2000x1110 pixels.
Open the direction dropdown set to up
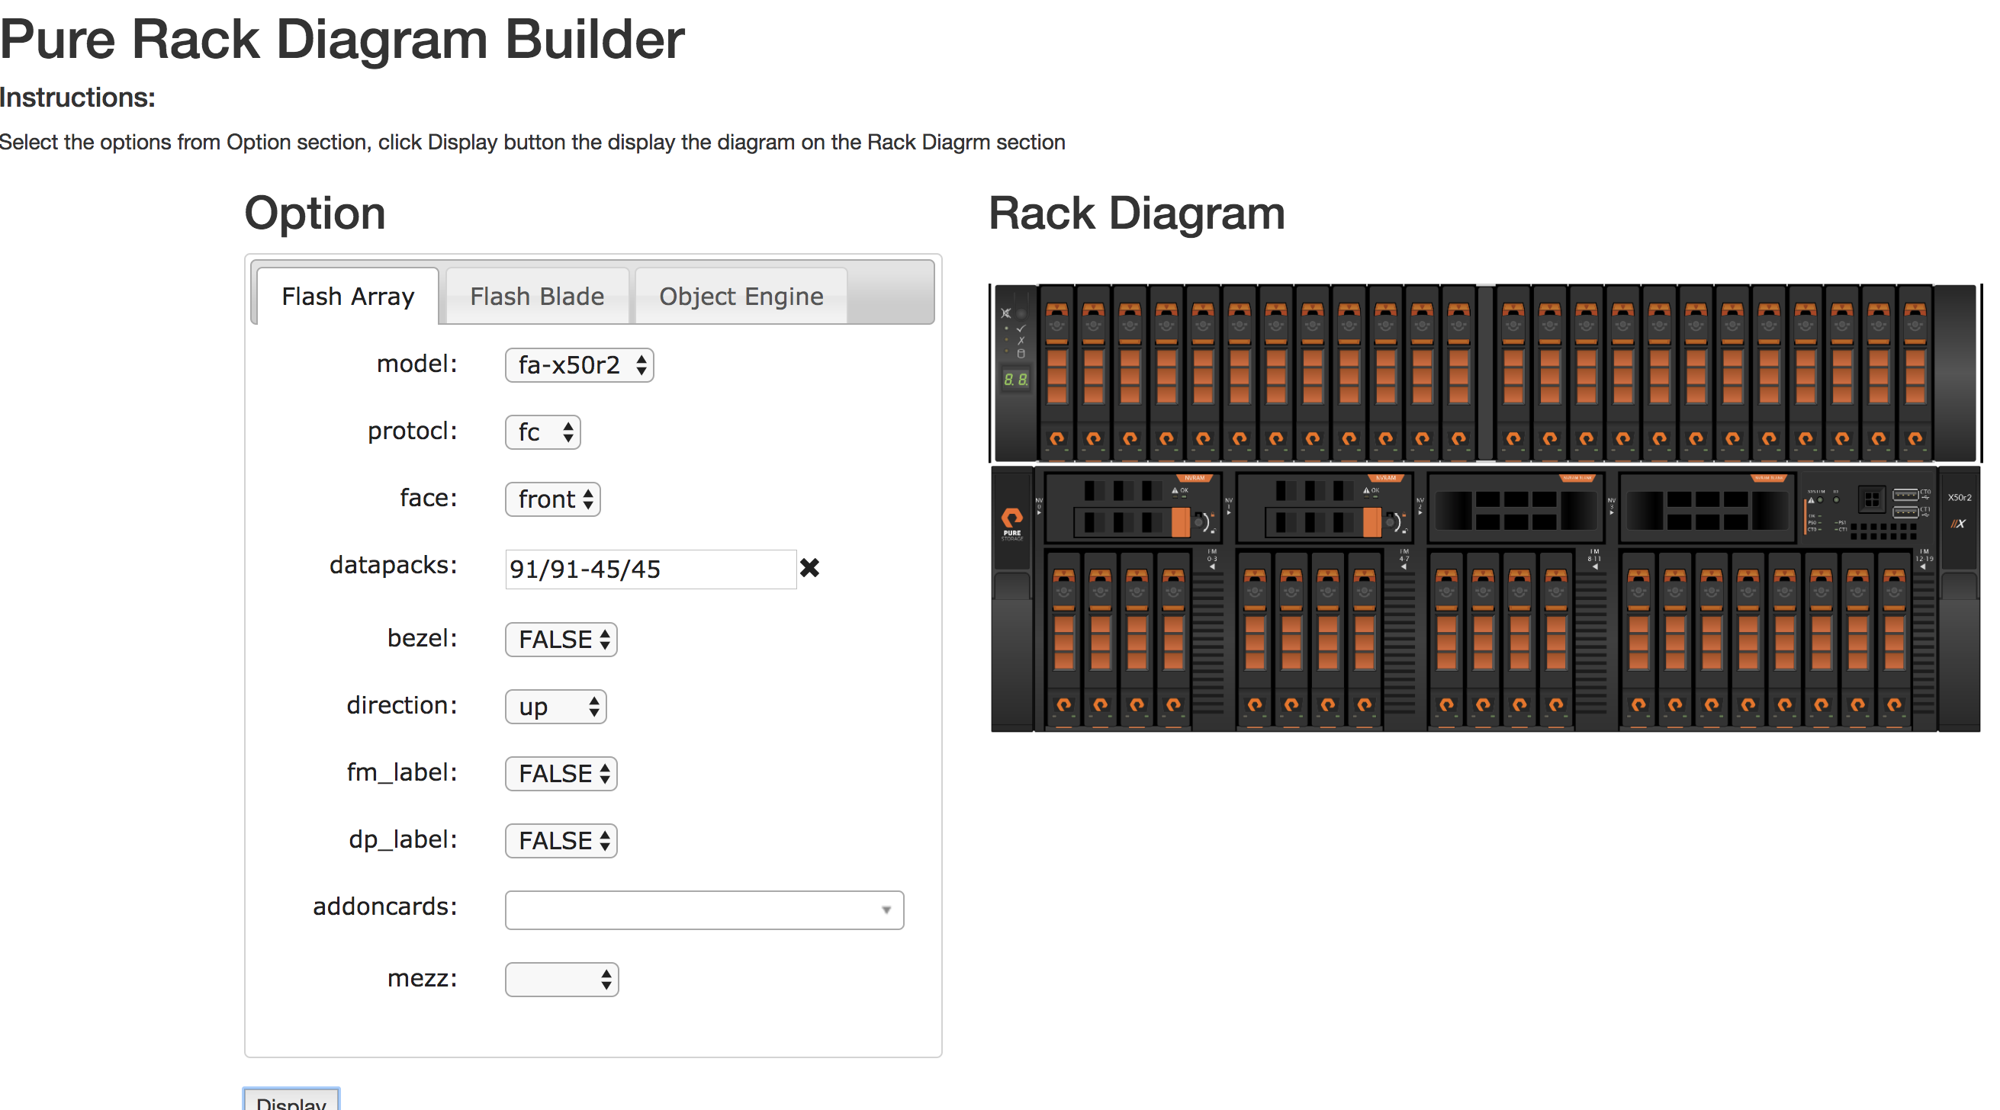coord(556,707)
